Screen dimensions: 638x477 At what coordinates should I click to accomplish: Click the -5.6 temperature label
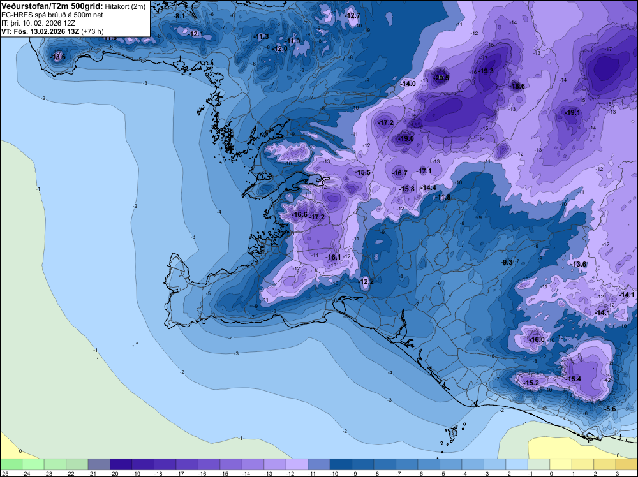click(x=609, y=409)
